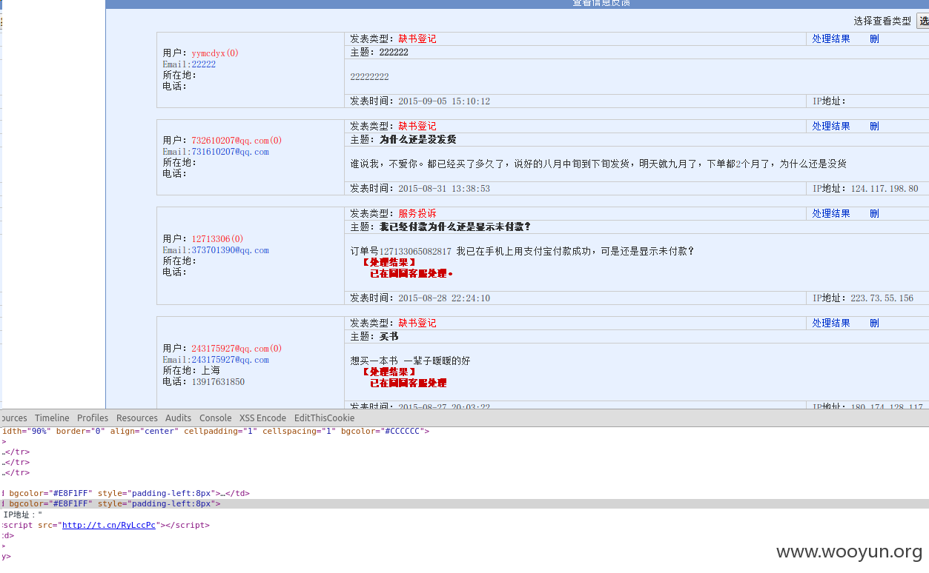
Task: Click the subject 买书
Action: click(389, 337)
